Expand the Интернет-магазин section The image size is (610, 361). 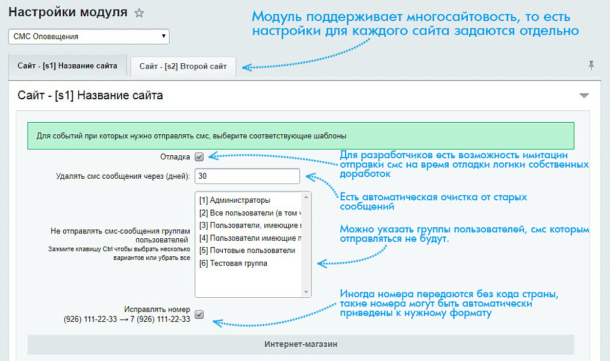(x=300, y=343)
